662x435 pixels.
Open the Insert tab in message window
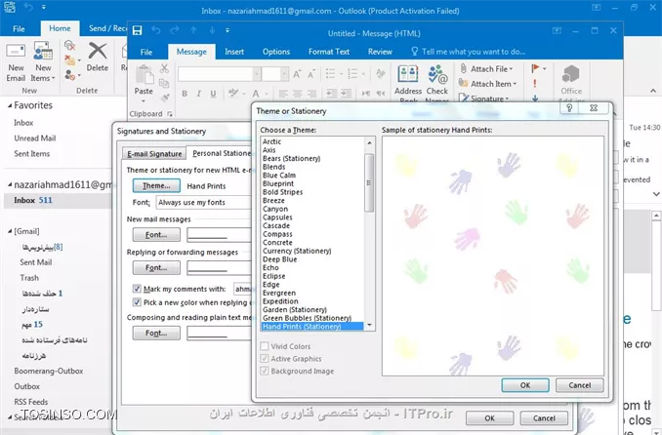click(x=234, y=52)
